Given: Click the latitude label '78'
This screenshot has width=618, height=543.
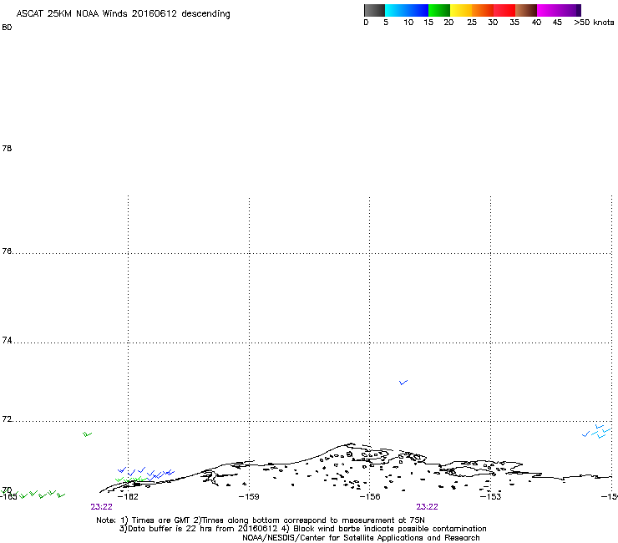Looking at the screenshot, I should pos(7,148).
